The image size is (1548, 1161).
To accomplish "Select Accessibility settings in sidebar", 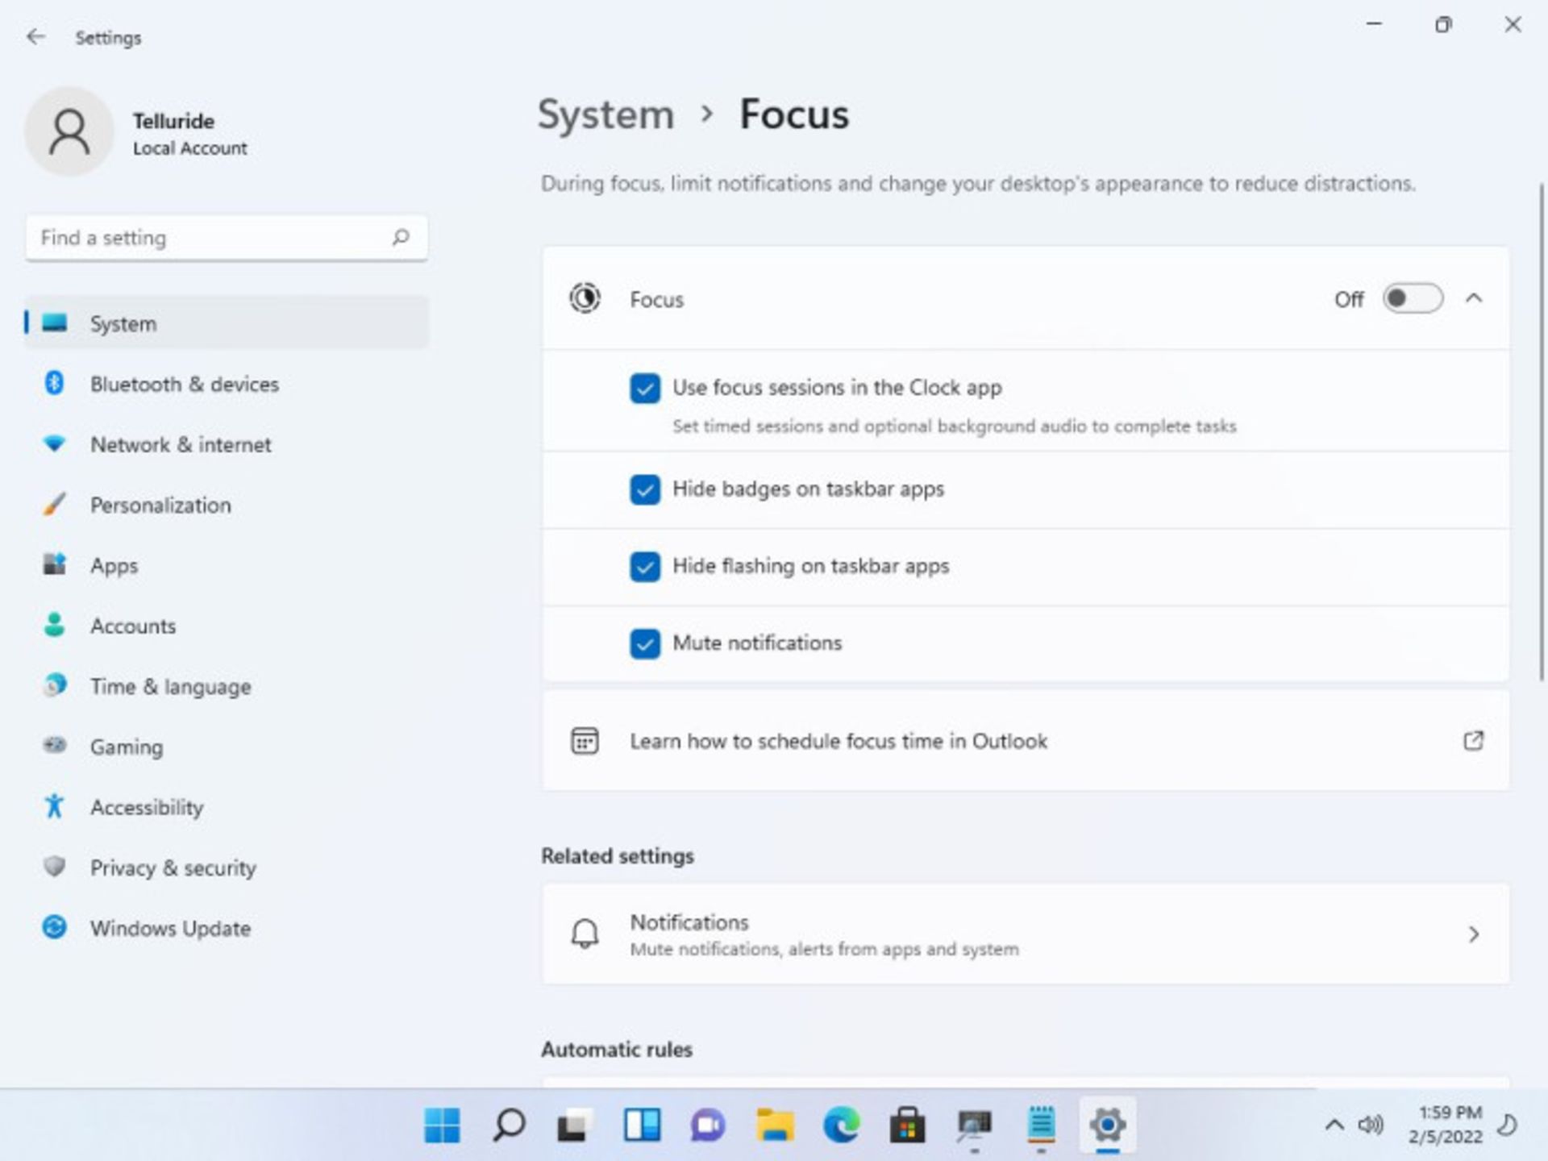I will (x=145, y=807).
